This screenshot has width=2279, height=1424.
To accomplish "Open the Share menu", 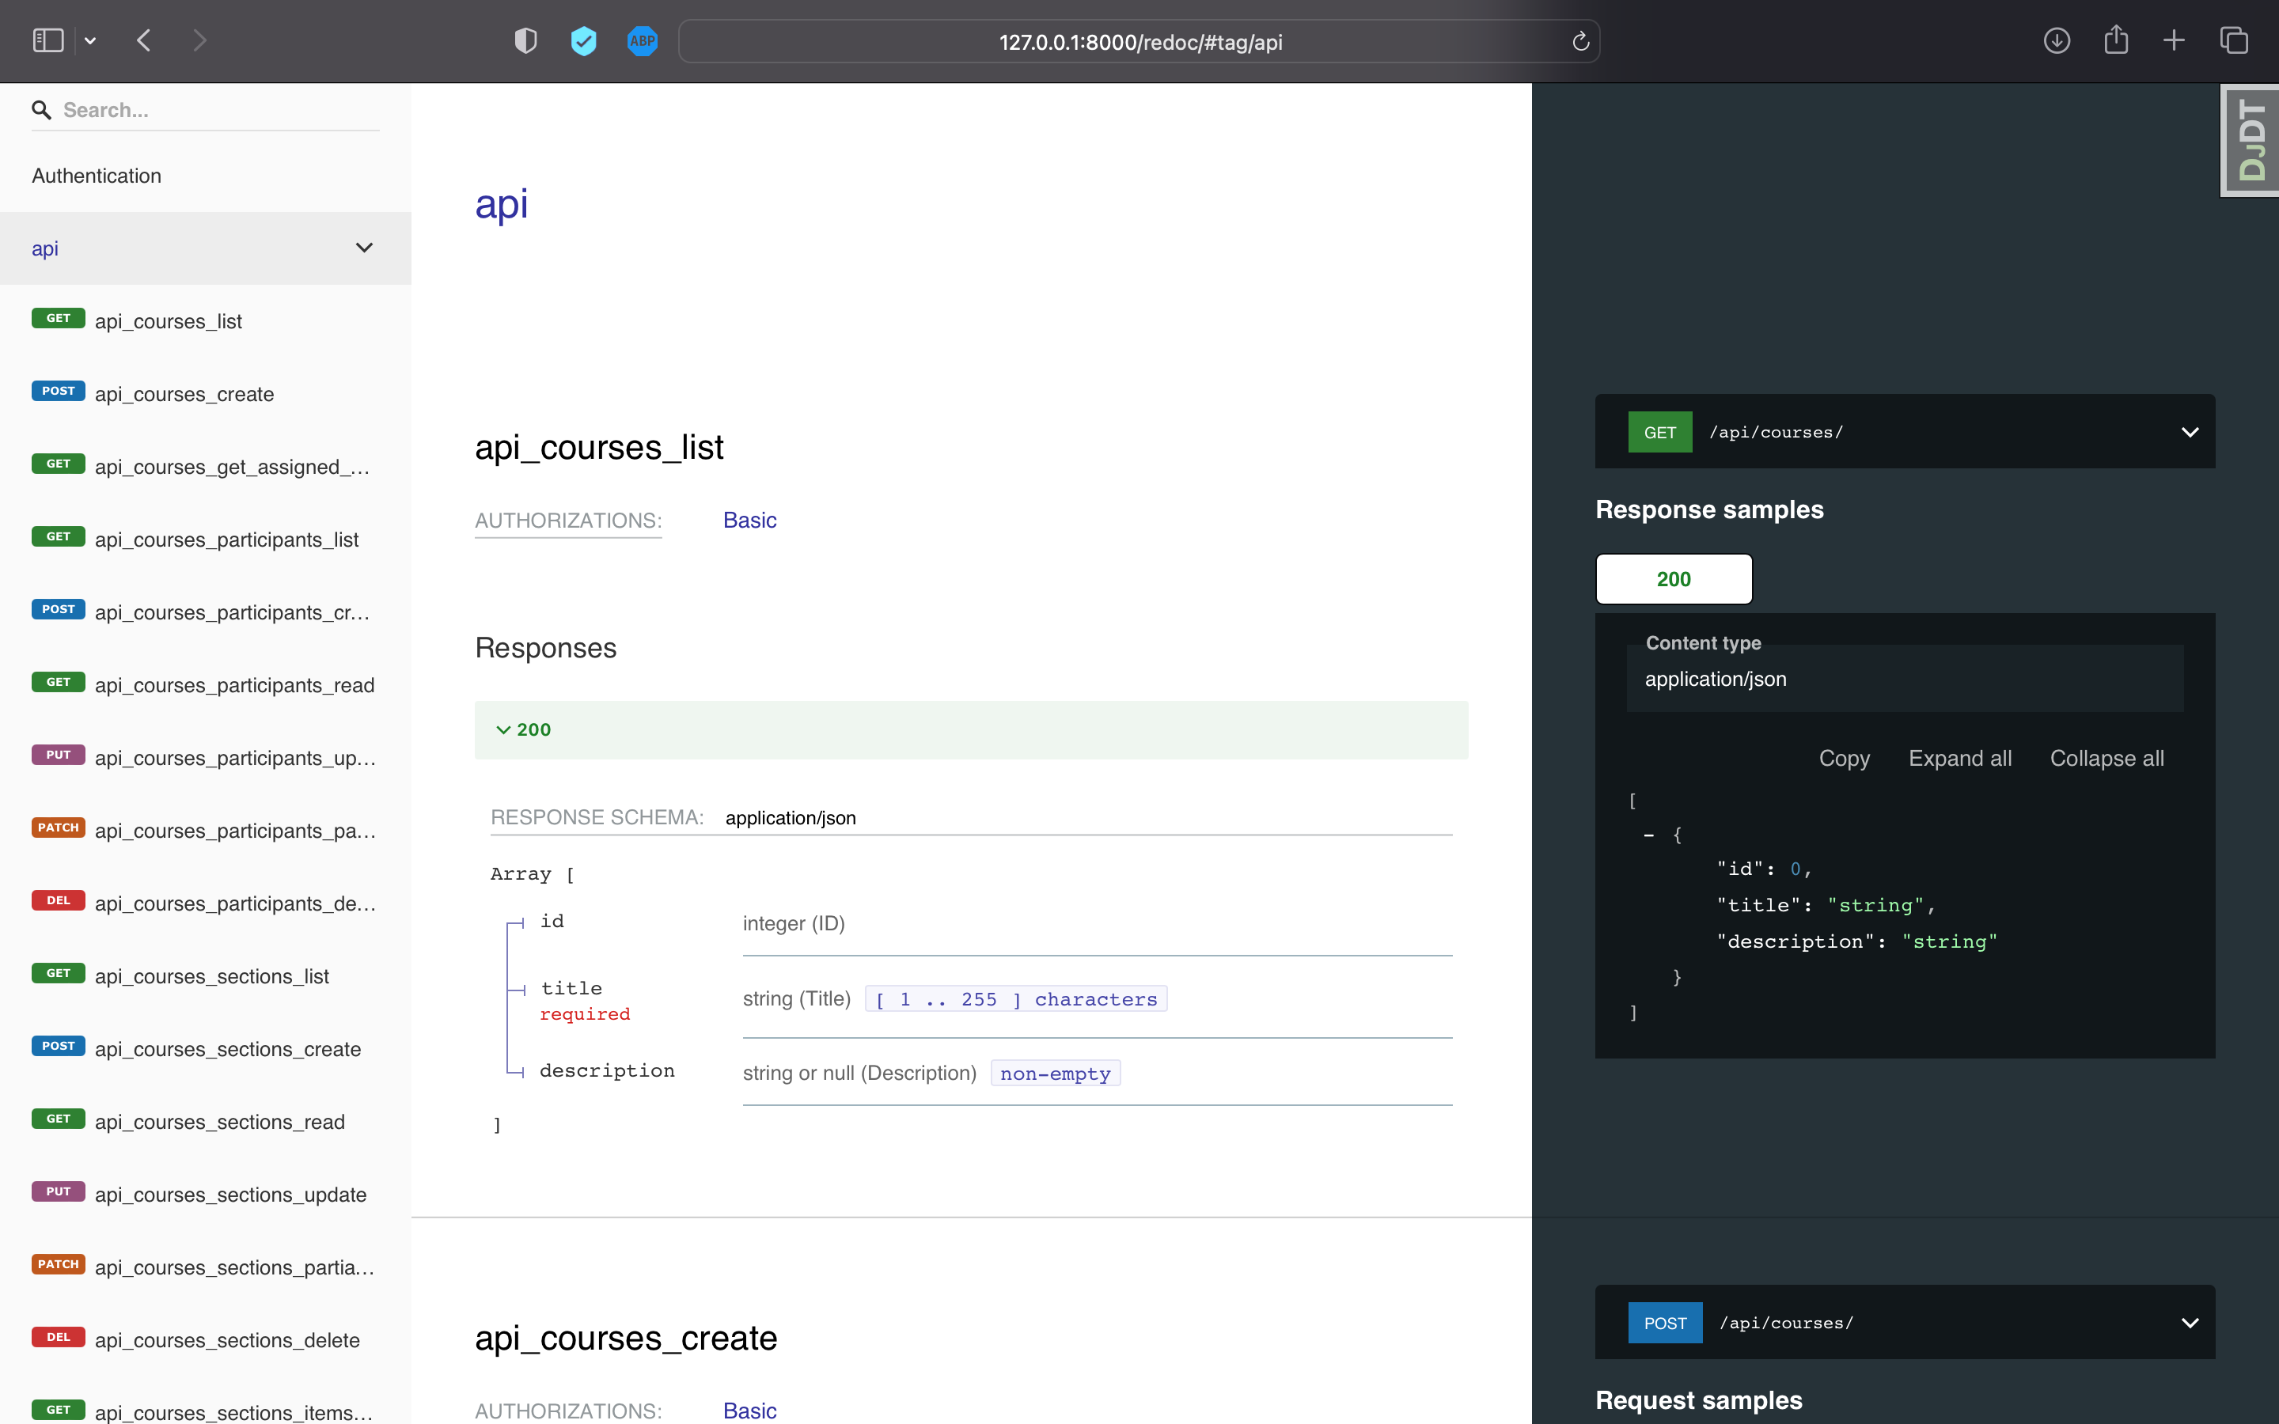I will (x=2116, y=40).
